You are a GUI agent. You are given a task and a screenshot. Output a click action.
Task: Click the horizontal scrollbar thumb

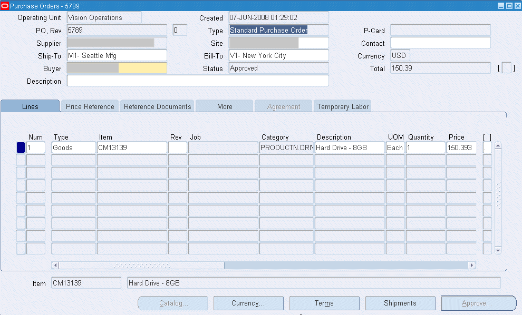[x=142, y=265]
